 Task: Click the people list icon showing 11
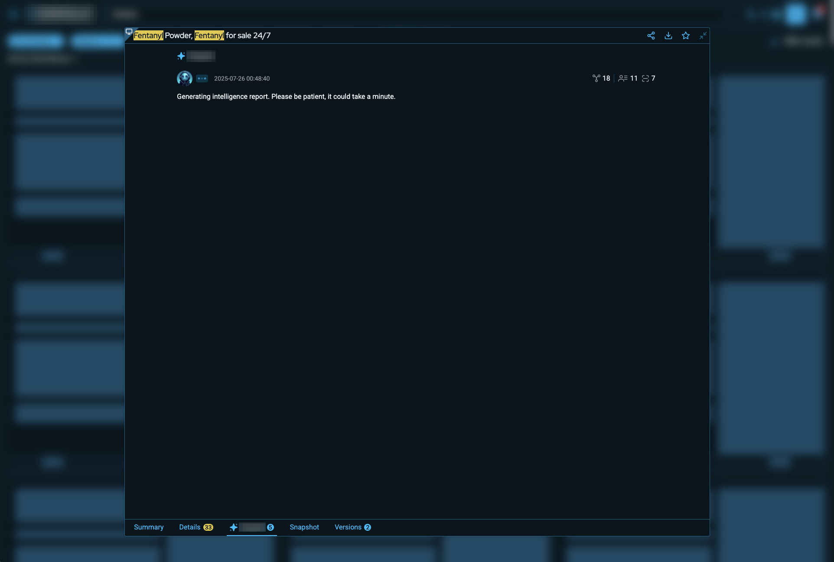click(x=623, y=78)
